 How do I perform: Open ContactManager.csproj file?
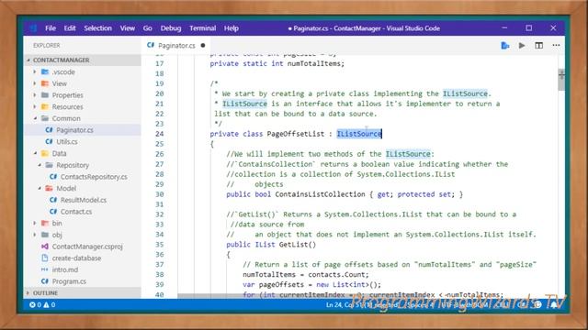coord(87,247)
